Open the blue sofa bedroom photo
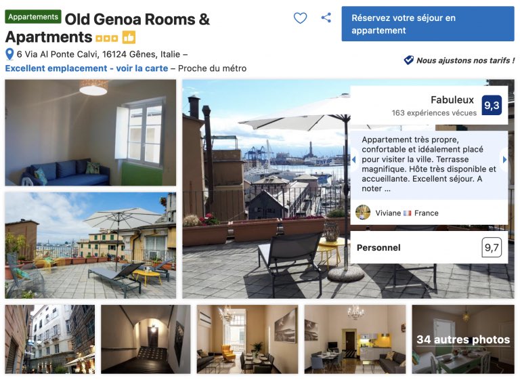The height and width of the screenshot is (380, 520). 91,132
